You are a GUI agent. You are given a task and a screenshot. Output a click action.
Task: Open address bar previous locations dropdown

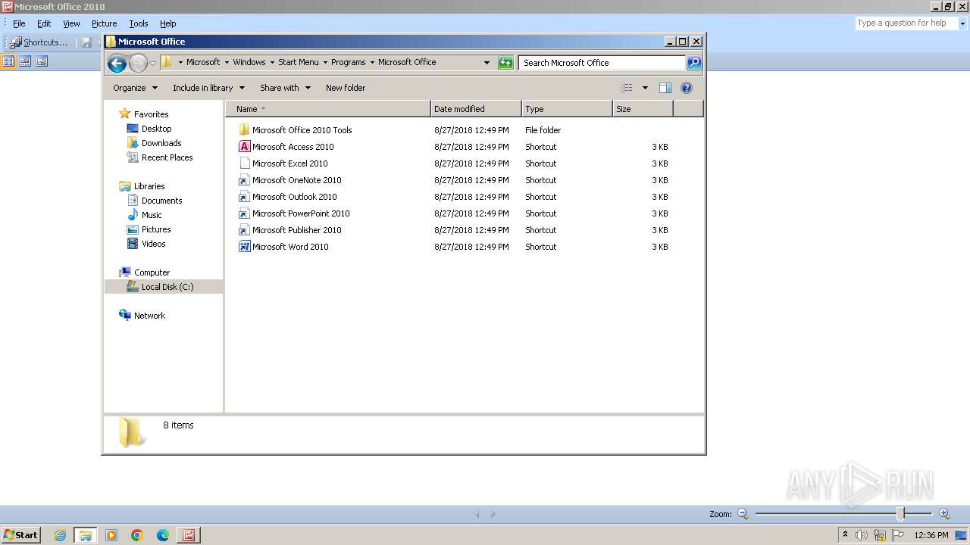pyautogui.click(x=487, y=63)
